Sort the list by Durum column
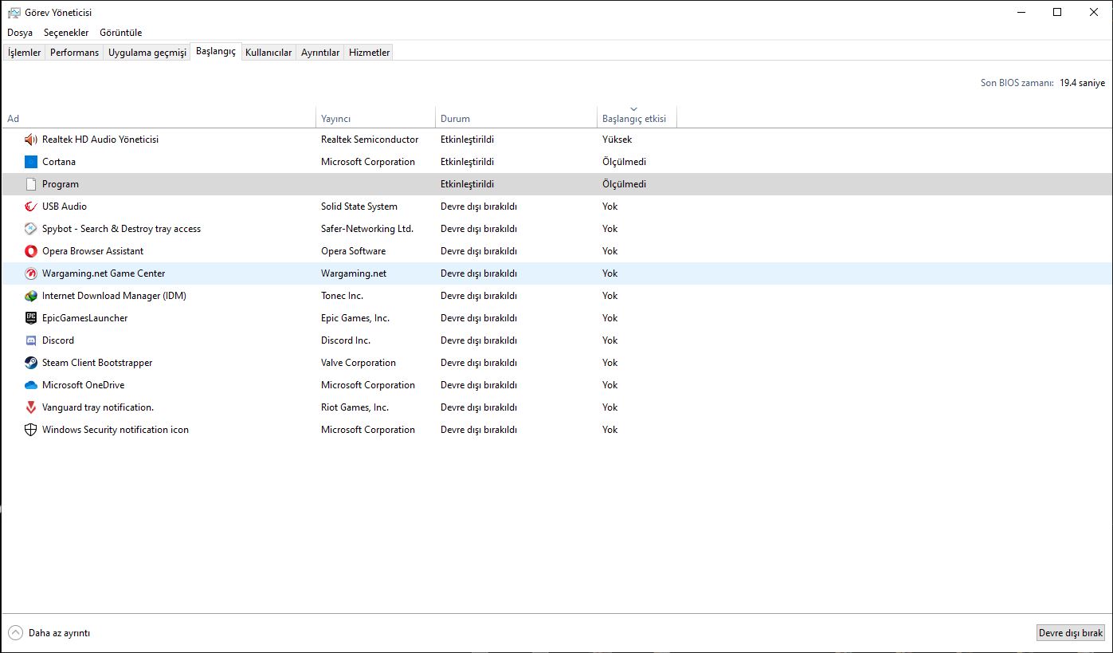This screenshot has height=653, width=1113. click(455, 119)
